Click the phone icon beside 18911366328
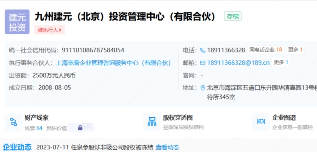317x152 pixels. point(203,50)
